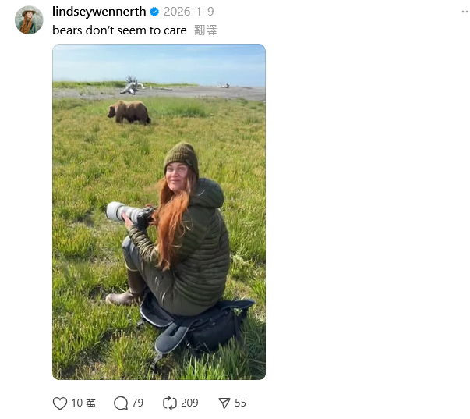Click the like count 10 萬
The height and width of the screenshot is (419, 470).
(x=83, y=403)
